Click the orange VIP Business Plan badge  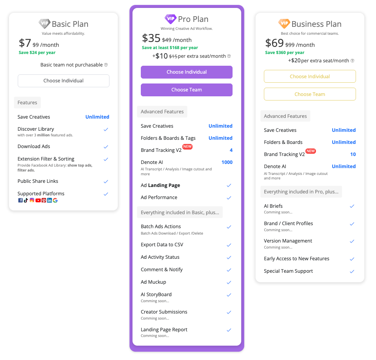coord(284,24)
